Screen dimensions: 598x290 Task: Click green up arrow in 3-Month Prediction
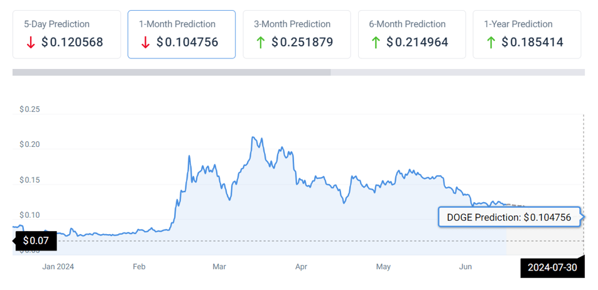click(x=261, y=42)
